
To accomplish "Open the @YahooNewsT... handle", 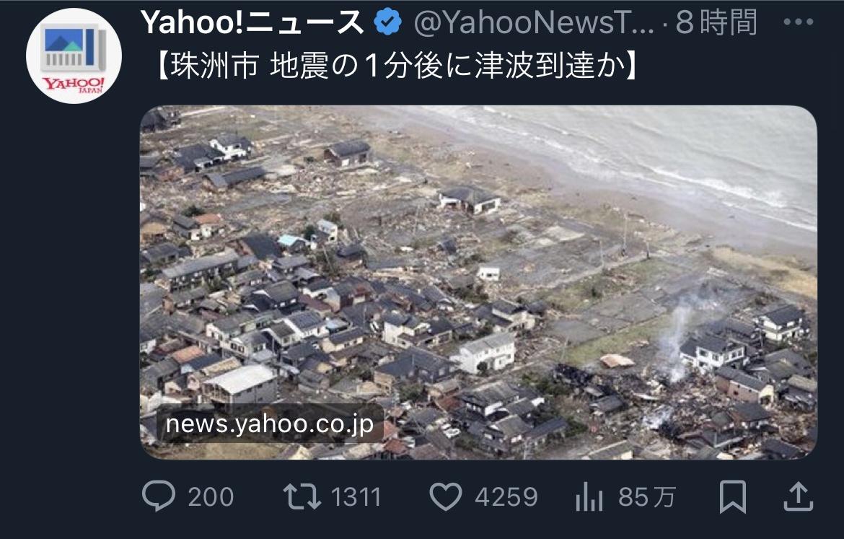I will 533,22.
